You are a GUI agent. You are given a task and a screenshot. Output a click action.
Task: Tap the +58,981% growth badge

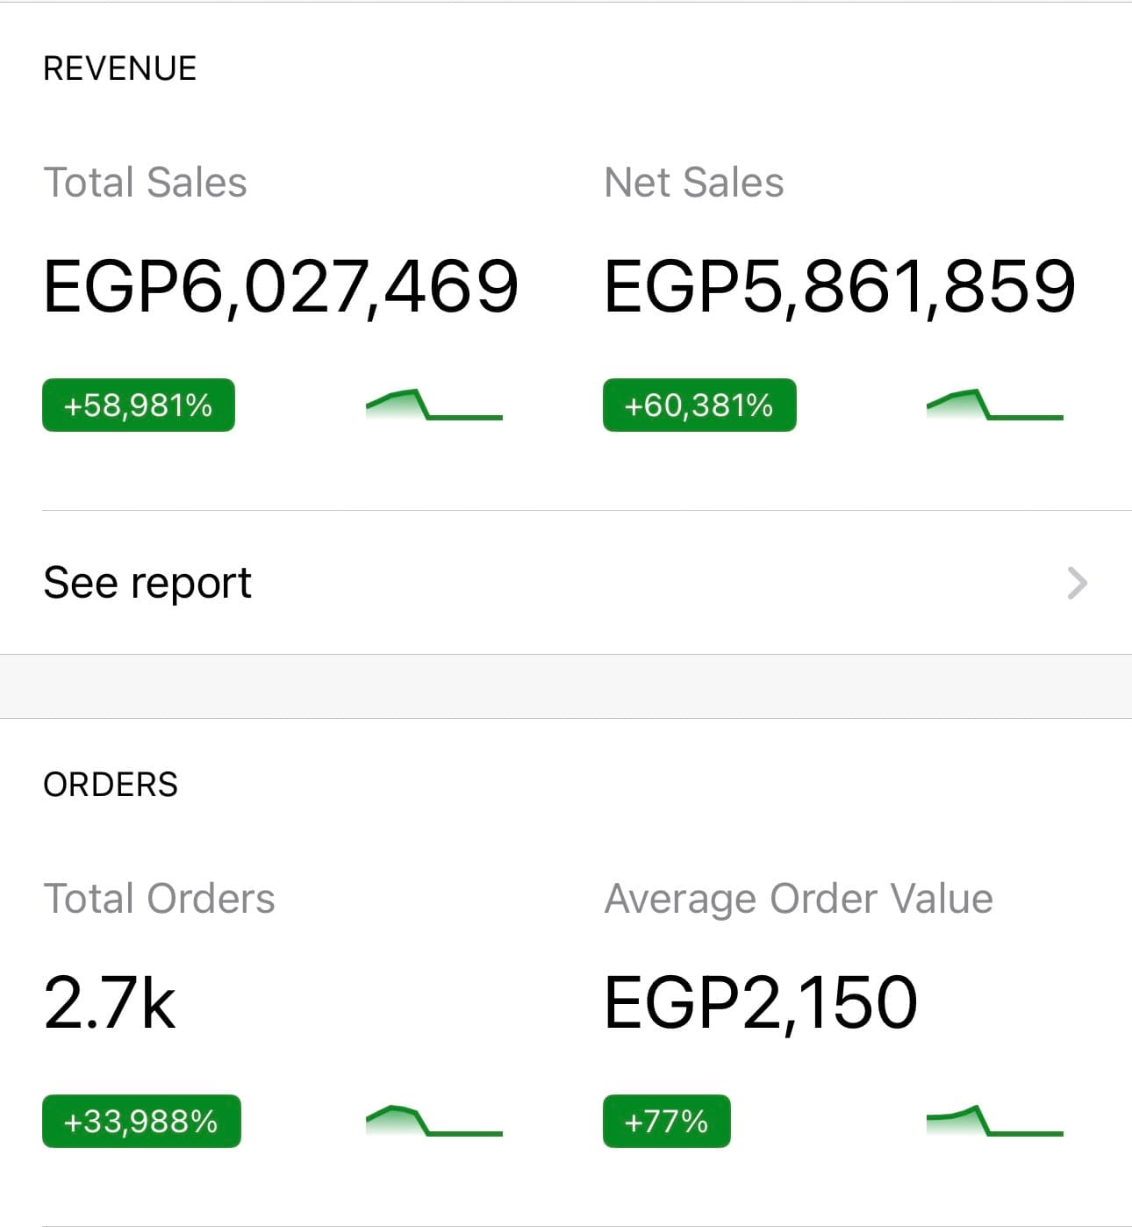(x=139, y=405)
